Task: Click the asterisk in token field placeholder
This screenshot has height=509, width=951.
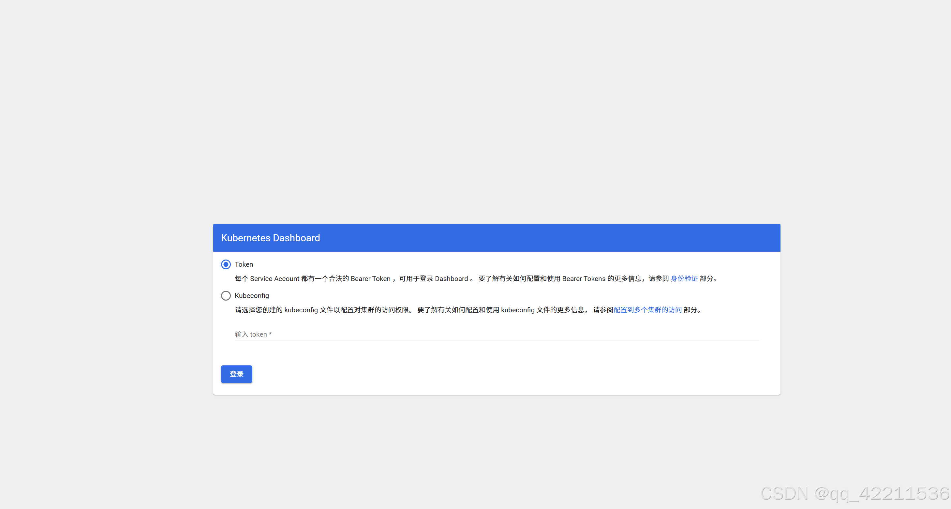Action: point(270,334)
